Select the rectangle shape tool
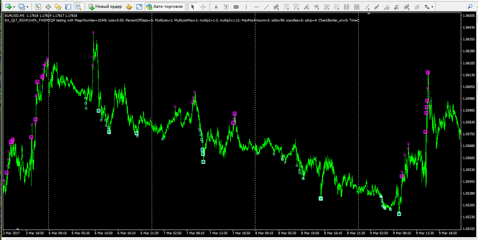 (236, 6)
